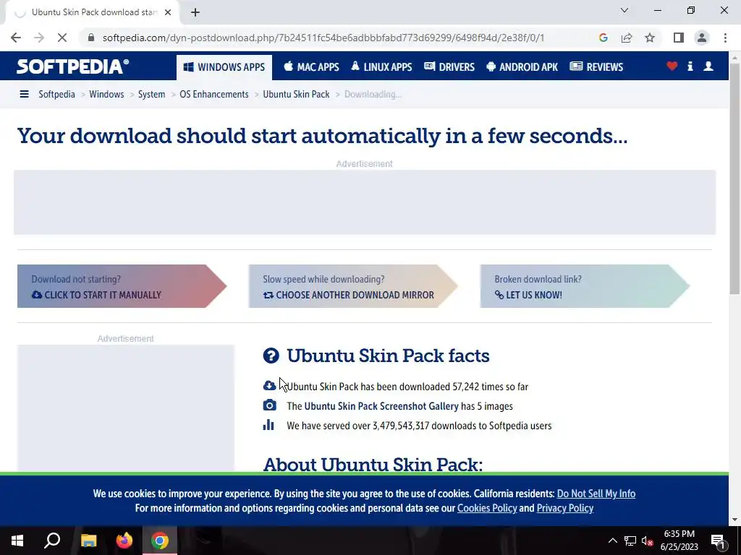
Task: Click Chrome icon in the taskbar
Action: click(160, 541)
